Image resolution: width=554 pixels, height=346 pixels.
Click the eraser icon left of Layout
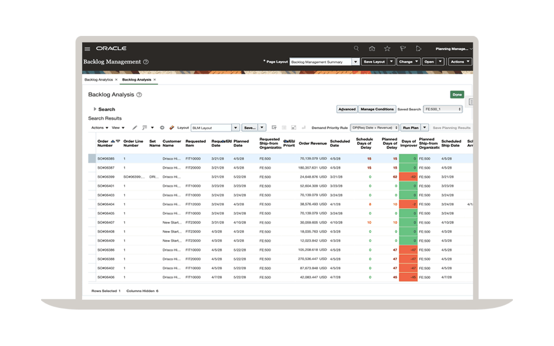click(x=172, y=128)
